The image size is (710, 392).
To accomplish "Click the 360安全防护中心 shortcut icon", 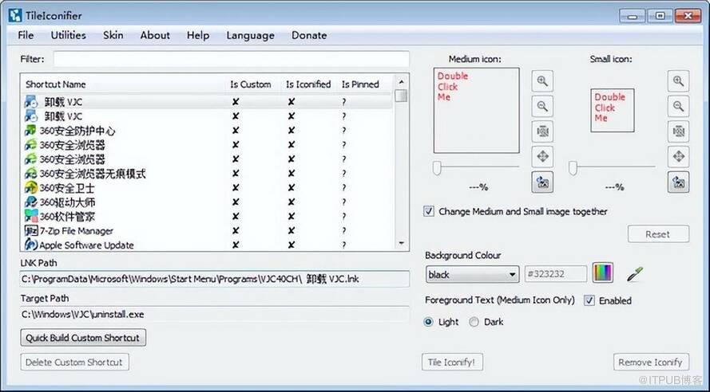I will pyautogui.click(x=30, y=131).
